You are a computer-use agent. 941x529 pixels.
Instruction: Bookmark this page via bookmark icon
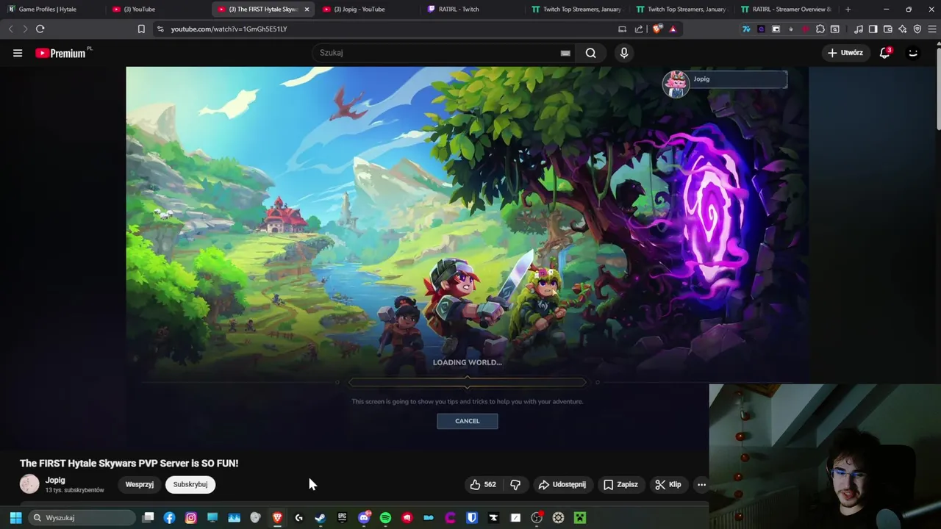141,29
